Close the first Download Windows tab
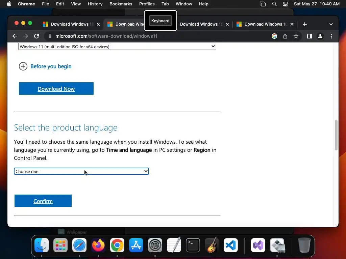 tap(98, 24)
